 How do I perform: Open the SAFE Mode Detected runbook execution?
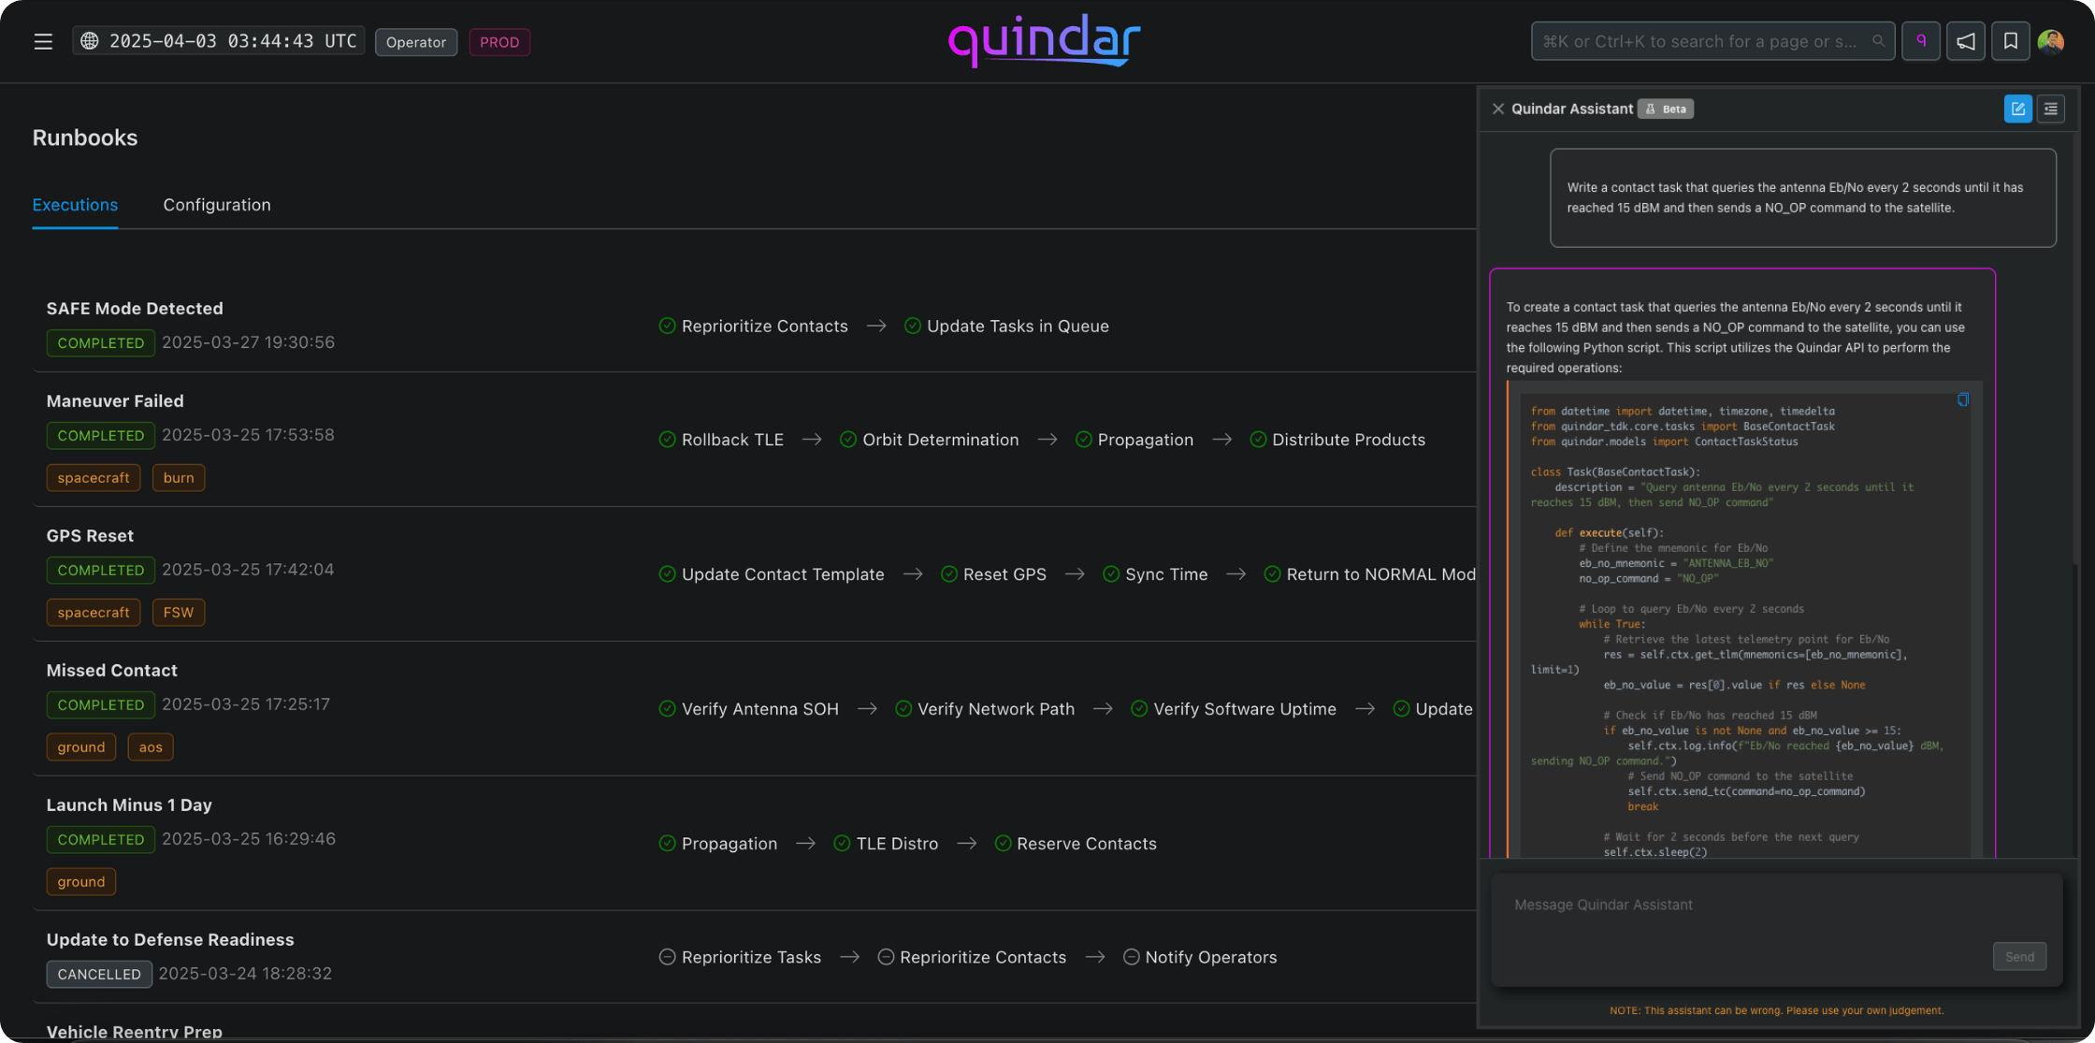[135, 308]
